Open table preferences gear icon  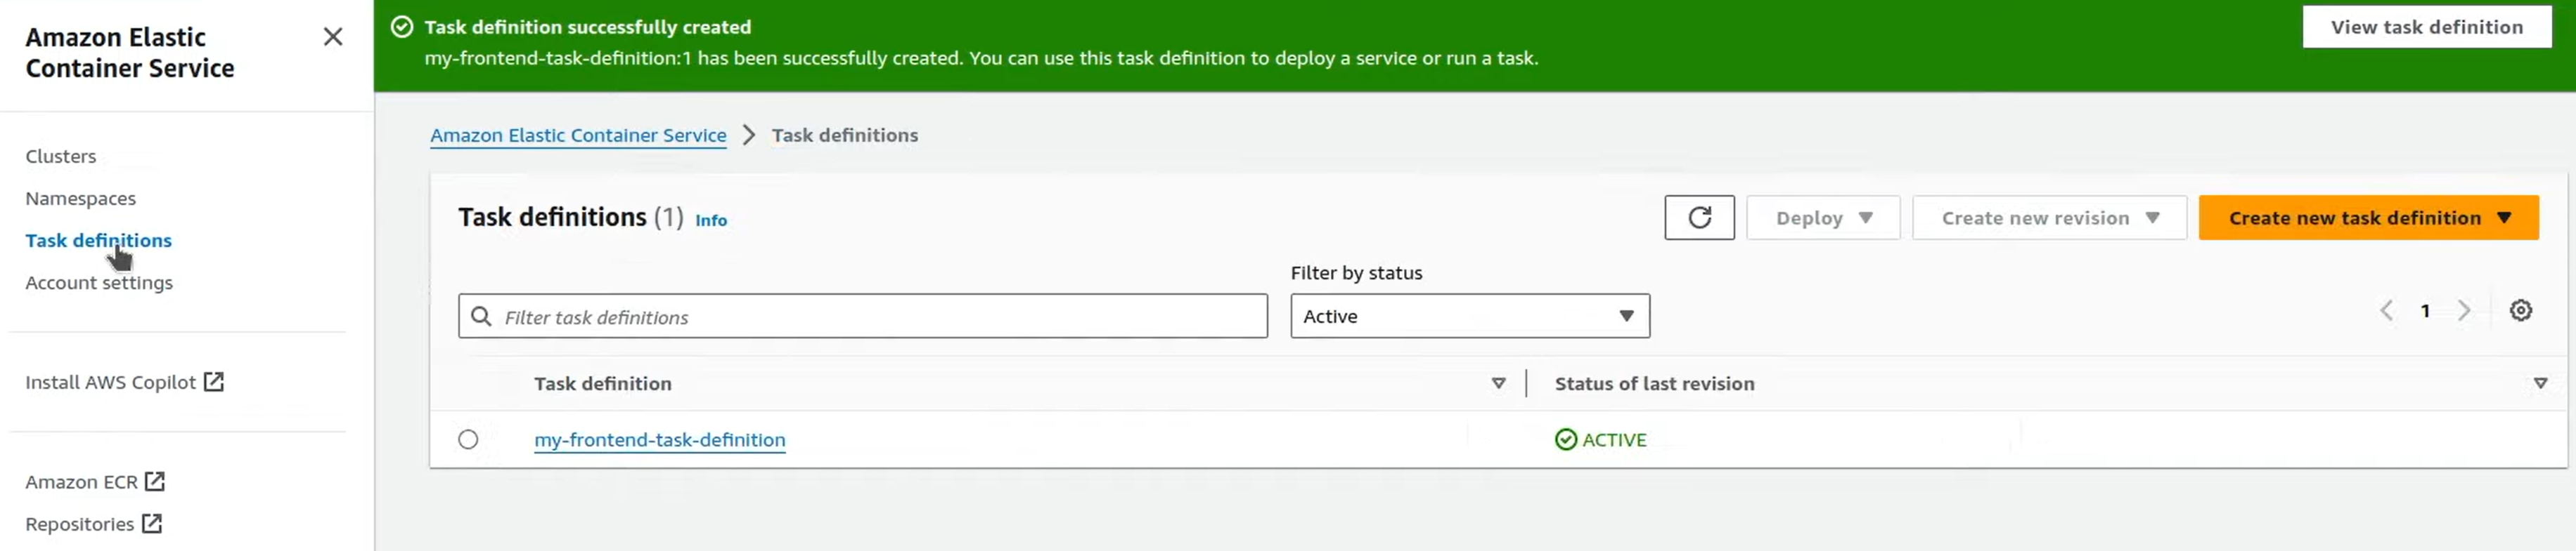[x=2520, y=310]
